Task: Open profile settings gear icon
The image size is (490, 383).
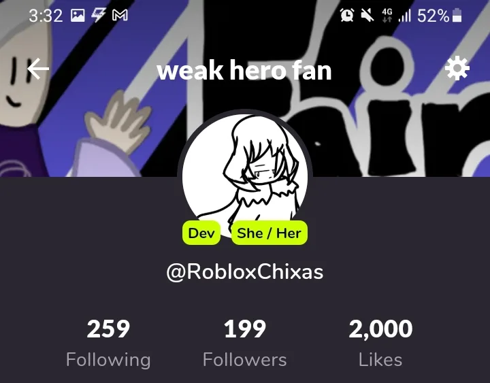Action: coord(457,68)
